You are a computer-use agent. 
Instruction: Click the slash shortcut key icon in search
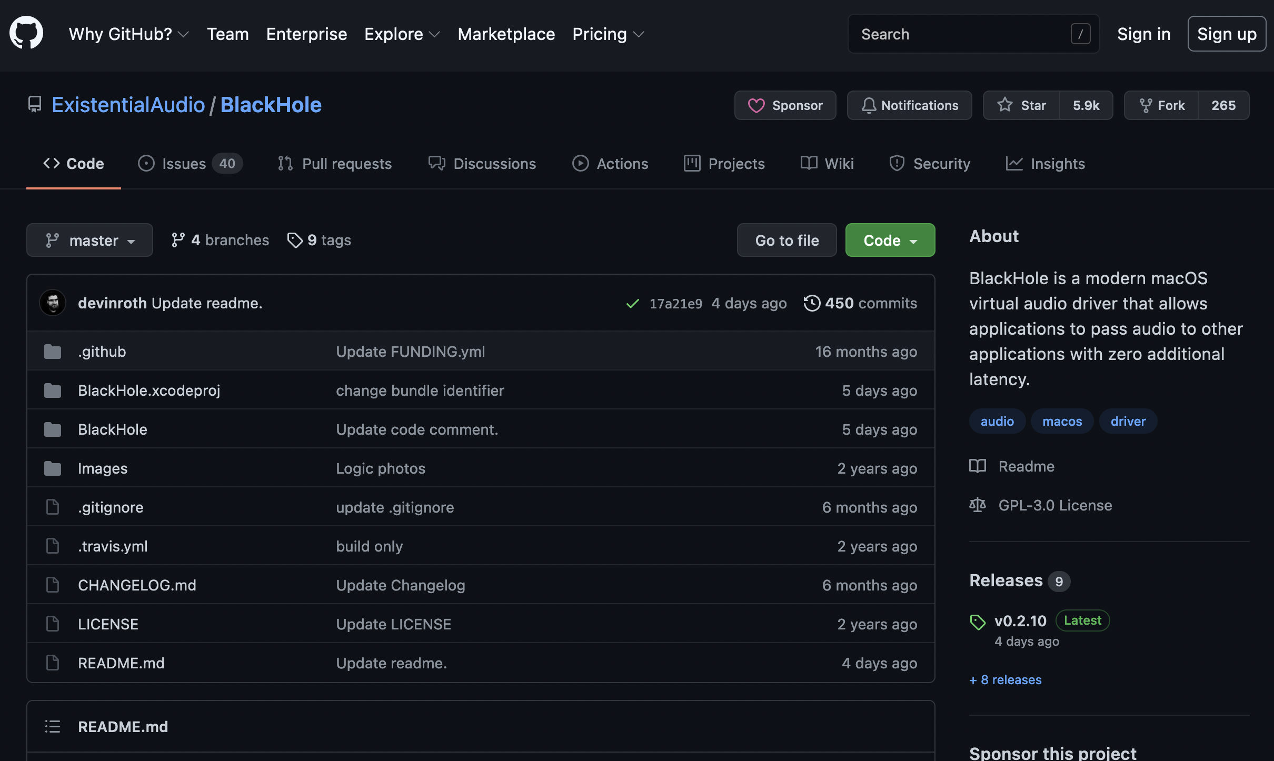pos(1080,34)
